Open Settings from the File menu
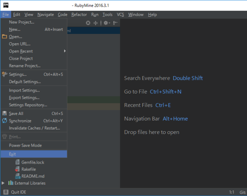The height and width of the screenshot is (196, 247). click(18, 74)
